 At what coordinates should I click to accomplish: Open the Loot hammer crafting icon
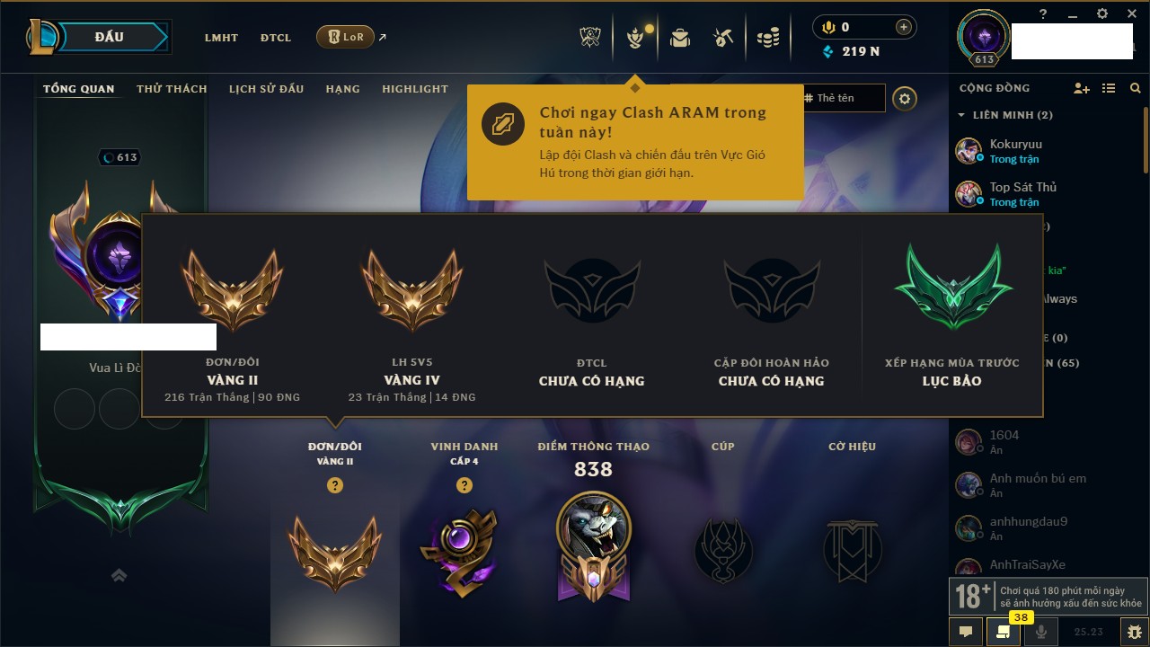pos(723,38)
